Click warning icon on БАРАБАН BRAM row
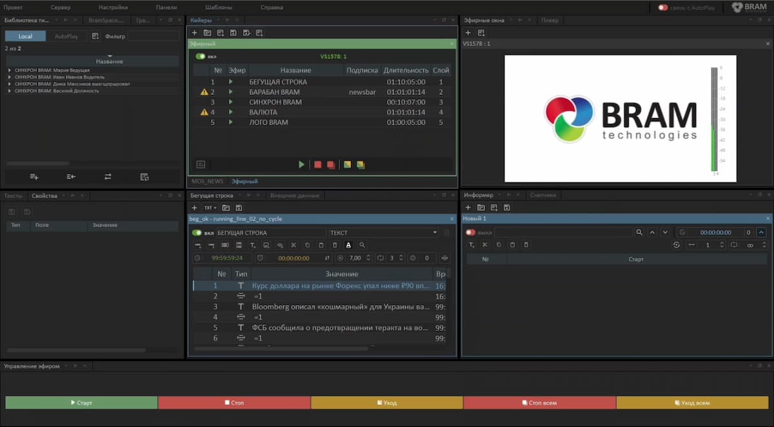Image resolution: width=774 pixels, height=427 pixels. click(204, 92)
